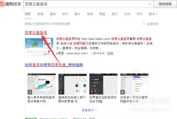This screenshot has width=177, height=119.
Task: Open the 问问 tab
Action: click(127, 14)
